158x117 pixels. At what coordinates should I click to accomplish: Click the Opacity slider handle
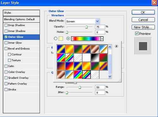(x=87, y=27)
